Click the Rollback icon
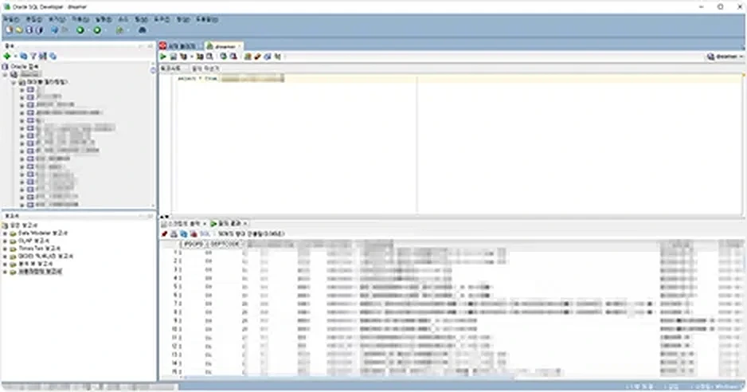This screenshot has width=747, height=392. tap(233, 57)
